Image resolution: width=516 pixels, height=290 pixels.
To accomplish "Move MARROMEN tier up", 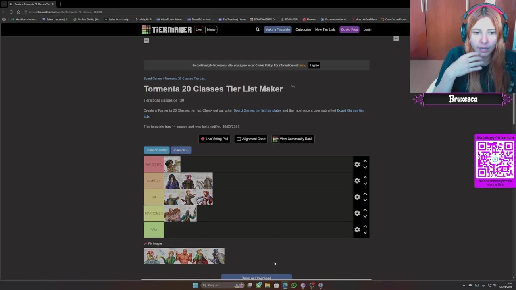I will (365, 210).
